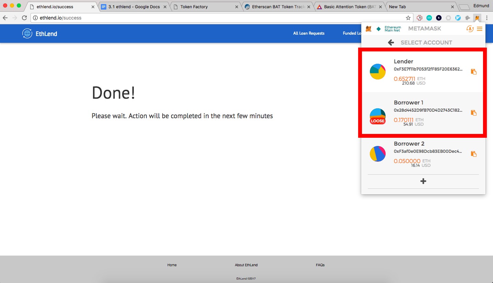Click the Home link in the footer
Image resolution: width=493 pixels, height=283 pixels.
click(x=172, y=265)
